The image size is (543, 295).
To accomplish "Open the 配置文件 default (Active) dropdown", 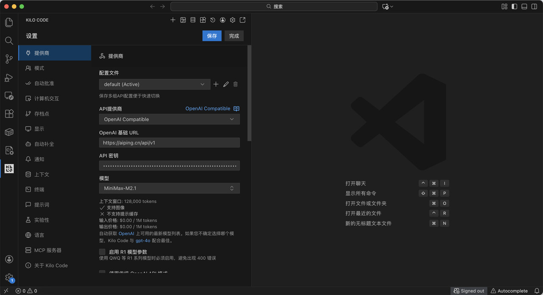I will pos(154,84).
